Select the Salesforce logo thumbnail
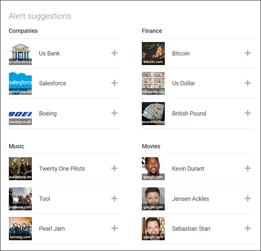This screenshot has width=261, height=251. tap(20, 83)
